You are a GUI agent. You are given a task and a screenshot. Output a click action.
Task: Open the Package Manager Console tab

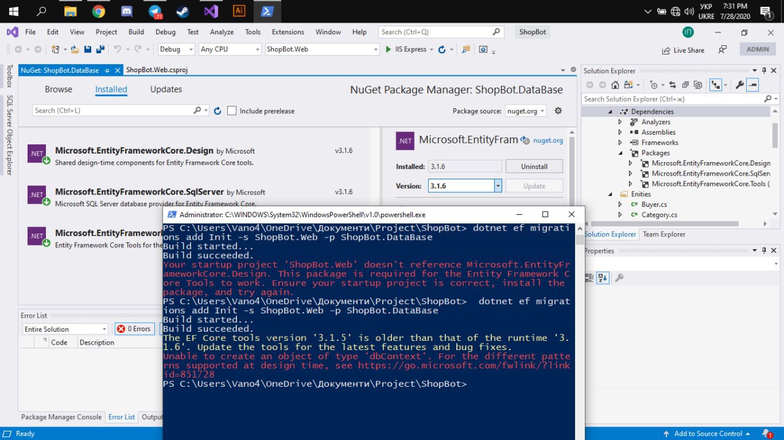[x=61, y=417]
